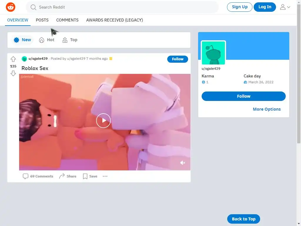The width and height of the screenshot is (301, 226).
Task: Click the Back to Top button
Action: (244, 219)
